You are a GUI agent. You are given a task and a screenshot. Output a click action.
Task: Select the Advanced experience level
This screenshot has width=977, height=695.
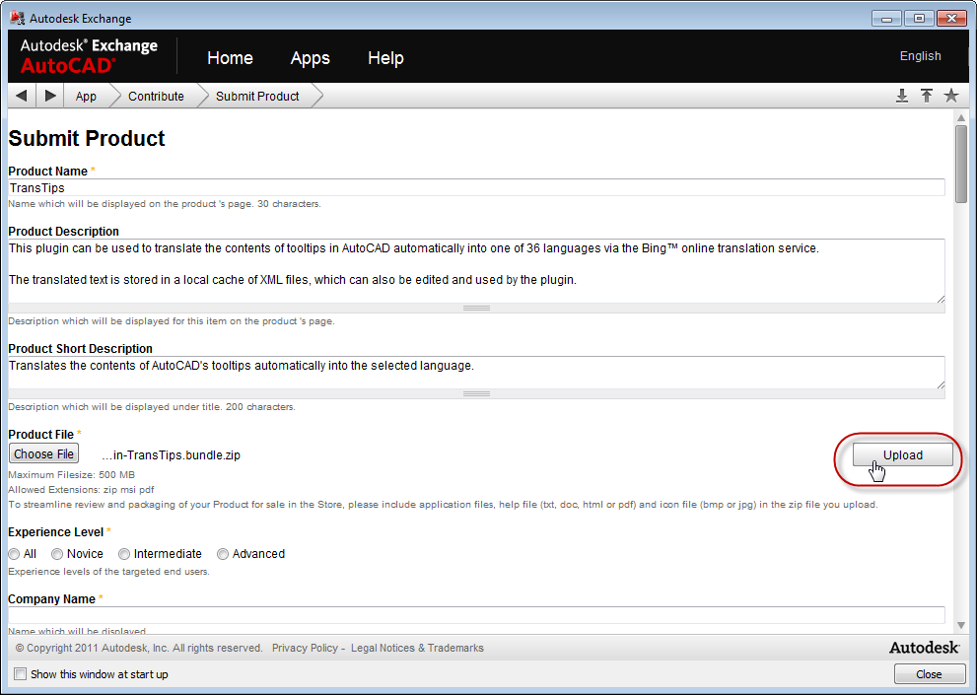point(223,554)
